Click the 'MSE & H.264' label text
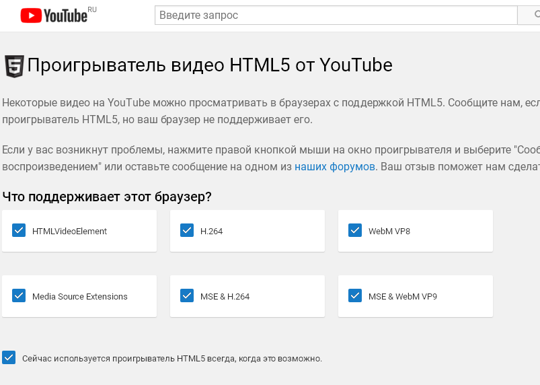540x385 pixels. [225, 296]
